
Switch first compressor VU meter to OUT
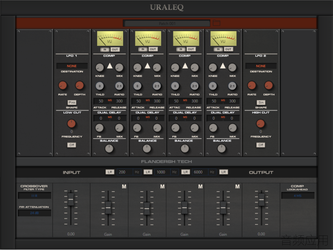tap(115, 50)
